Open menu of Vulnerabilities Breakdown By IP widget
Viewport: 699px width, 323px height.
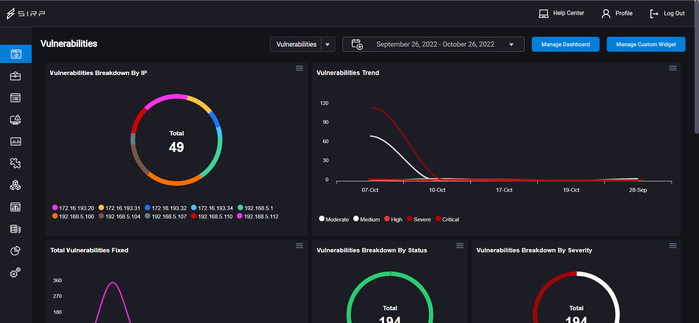(x=299, y=68)
